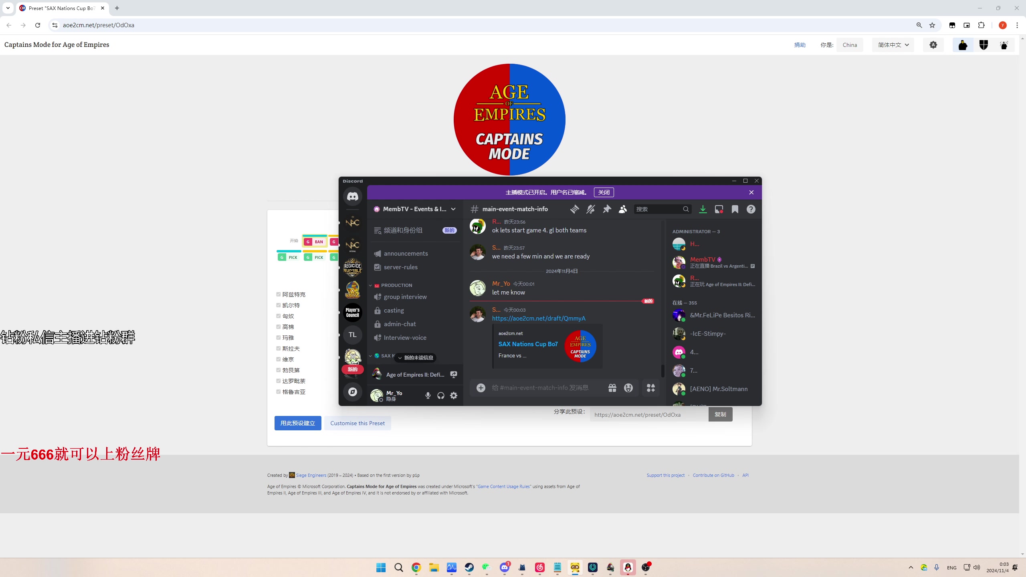Click Customise this Preset button

(x=357, y=423)
